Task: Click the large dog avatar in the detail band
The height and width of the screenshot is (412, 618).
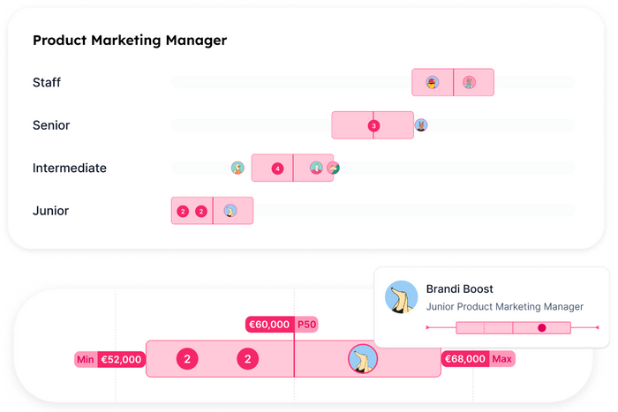Action: click(x=363, y=359)
